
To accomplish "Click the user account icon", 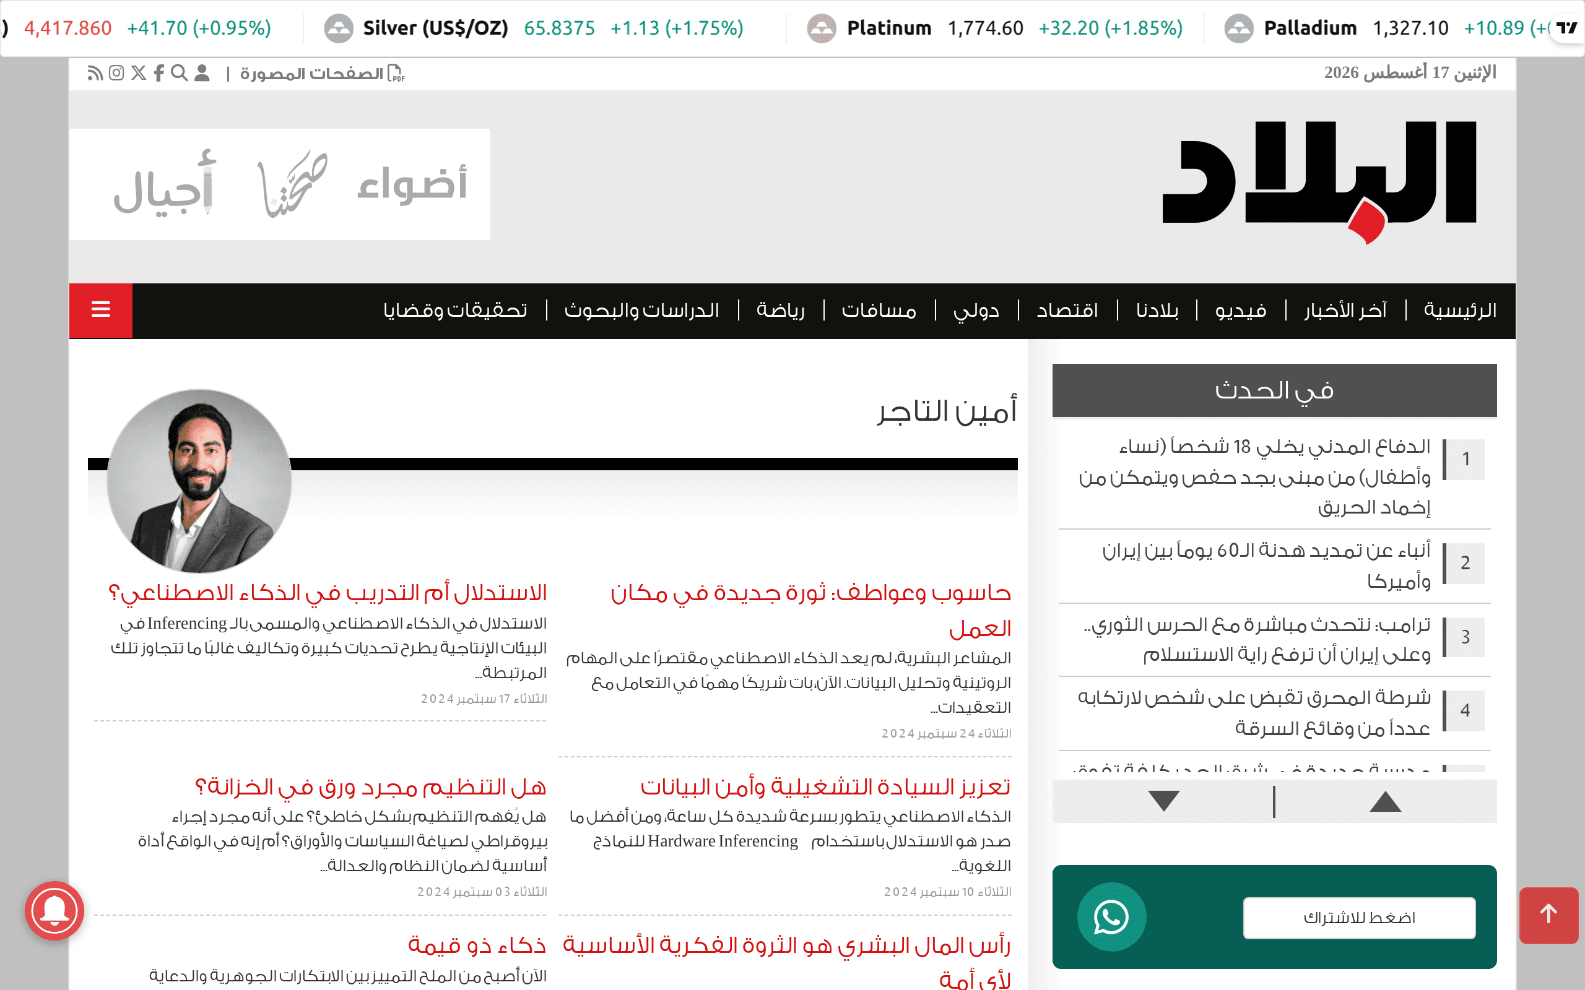I will (202, 72).
